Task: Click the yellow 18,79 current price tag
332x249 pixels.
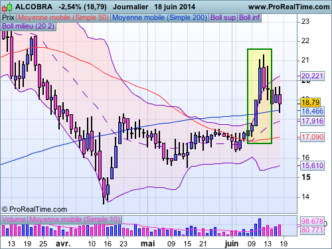Action: click(311, 102)
